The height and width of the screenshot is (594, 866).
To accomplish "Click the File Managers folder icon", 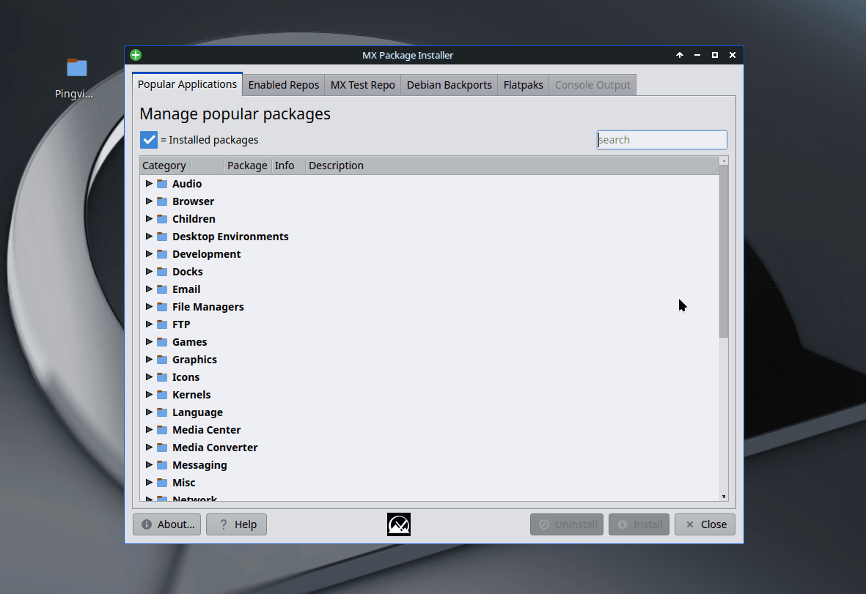I will 162,307.
